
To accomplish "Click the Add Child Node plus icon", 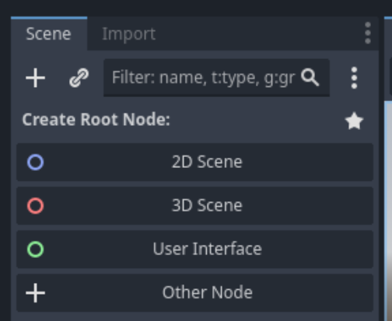I will coord(36,78).
